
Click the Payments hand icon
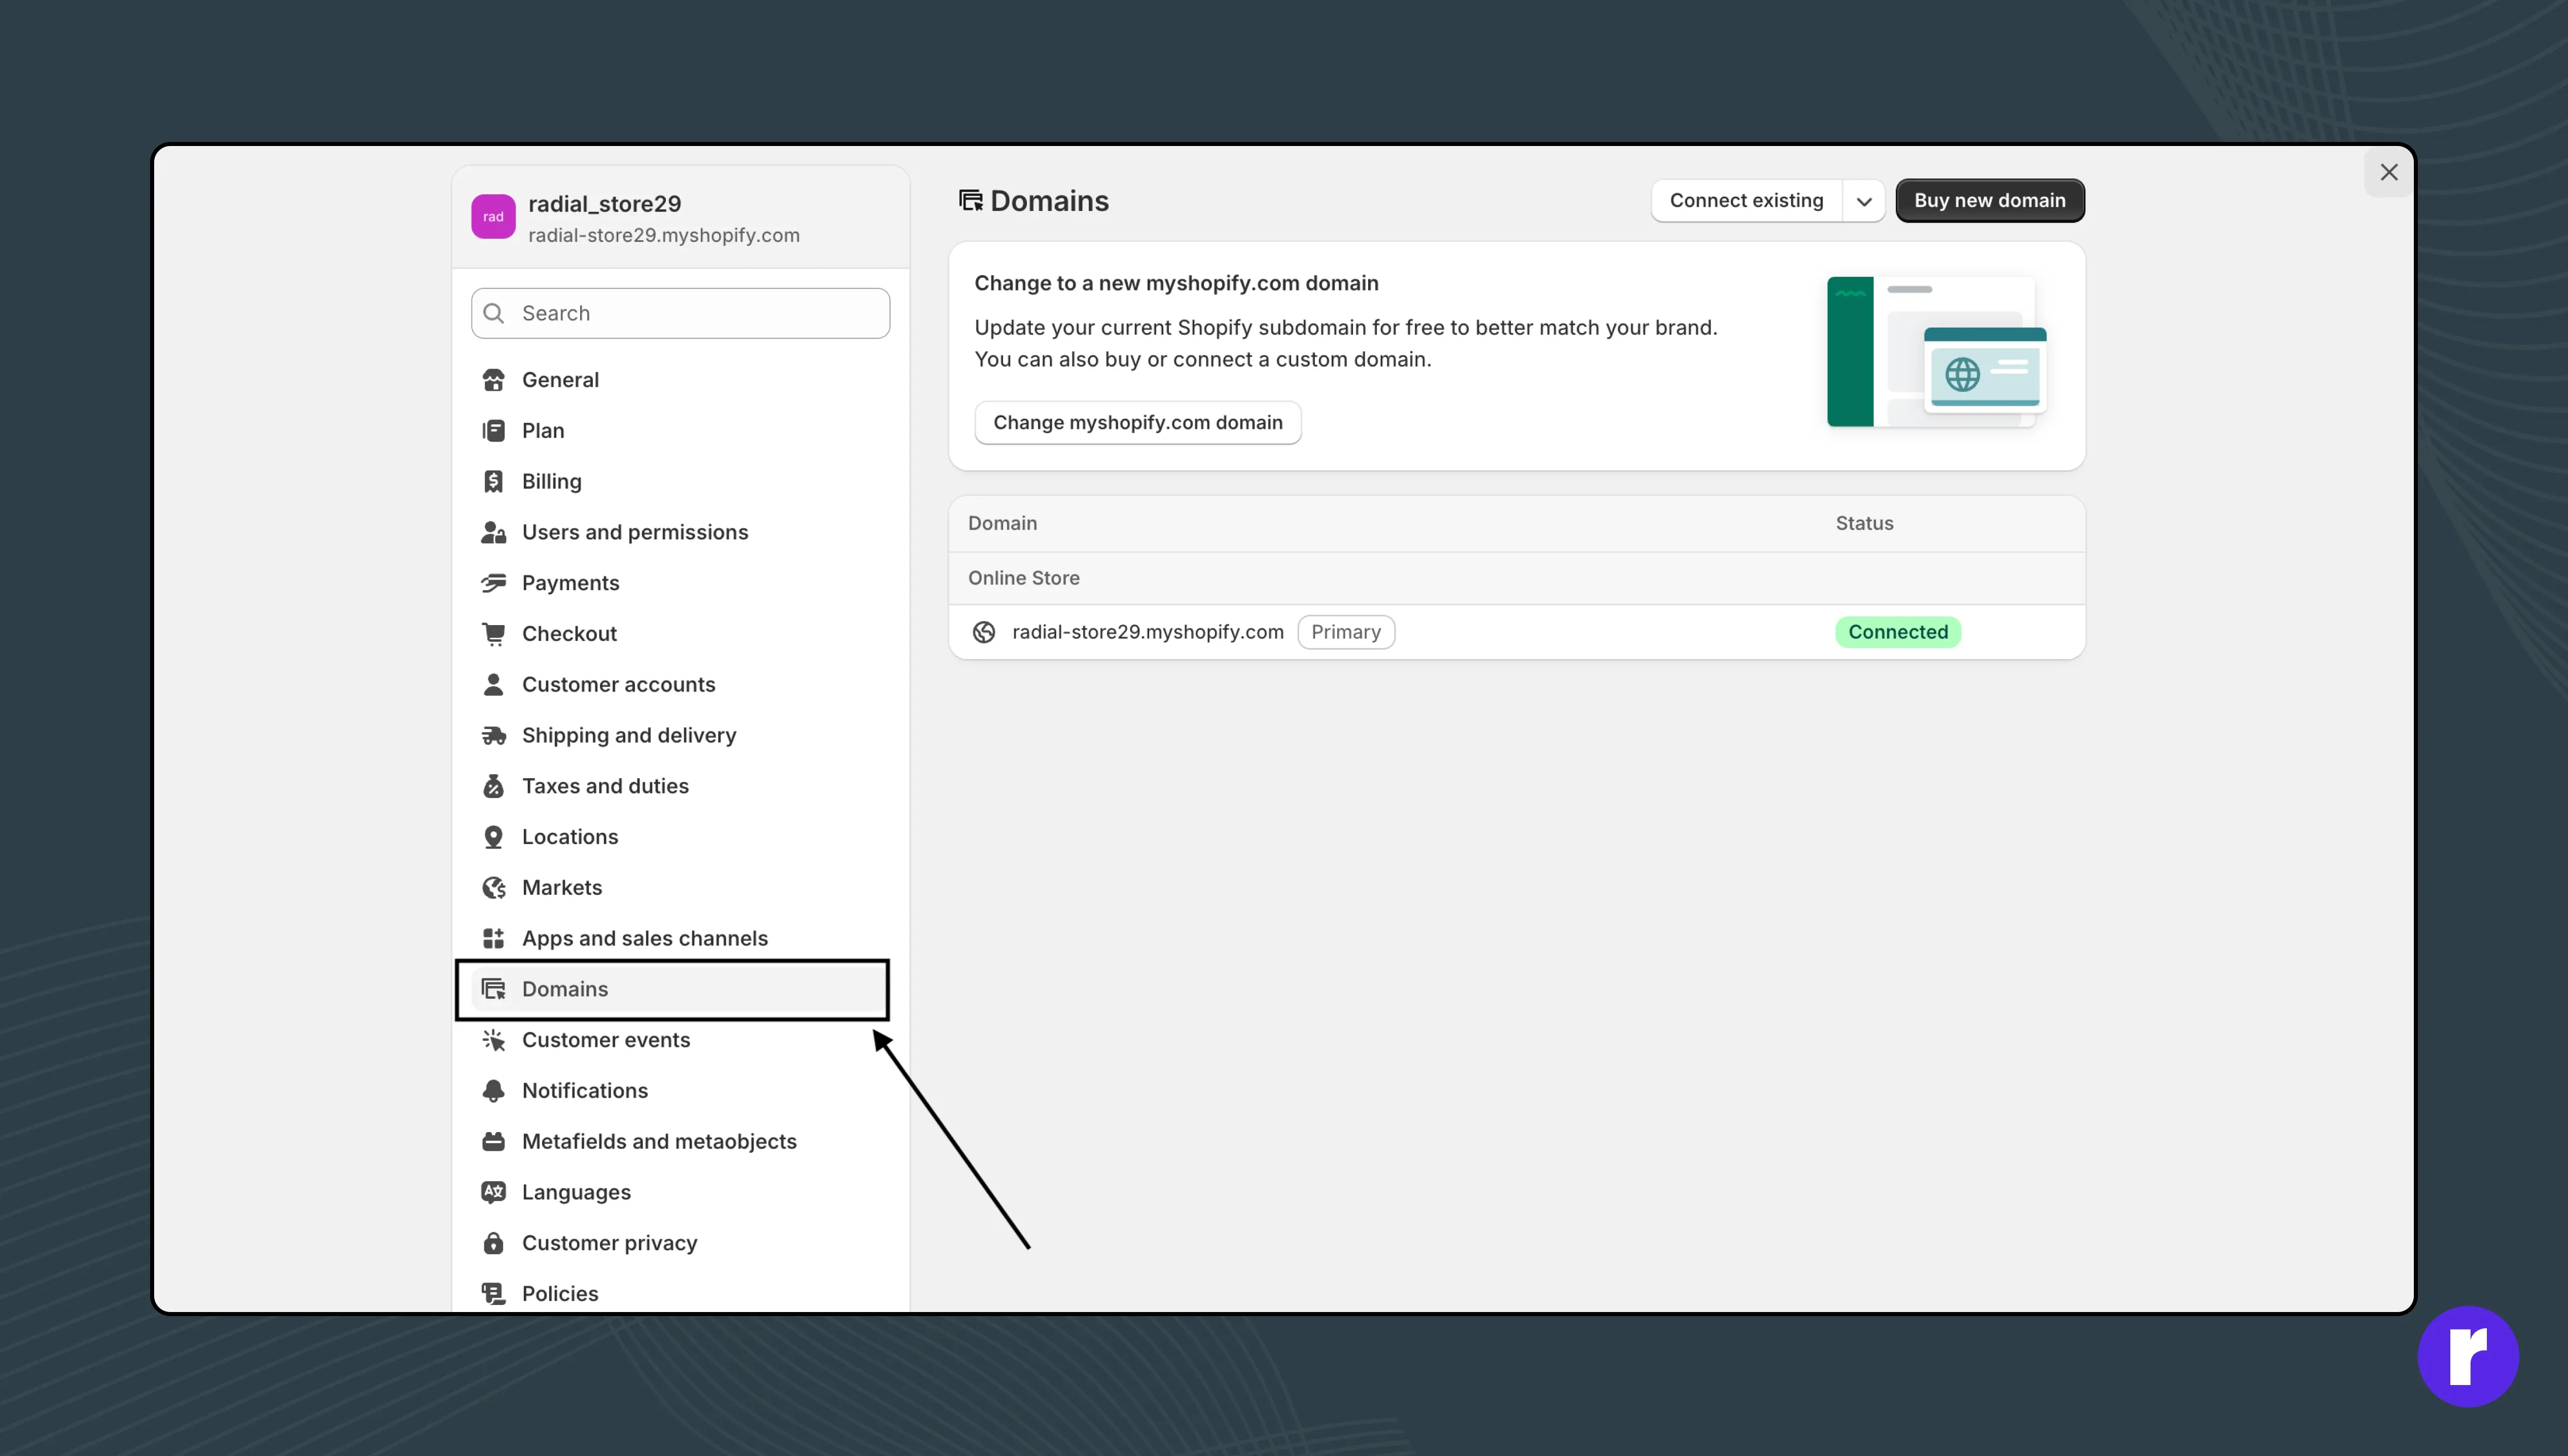493,583
